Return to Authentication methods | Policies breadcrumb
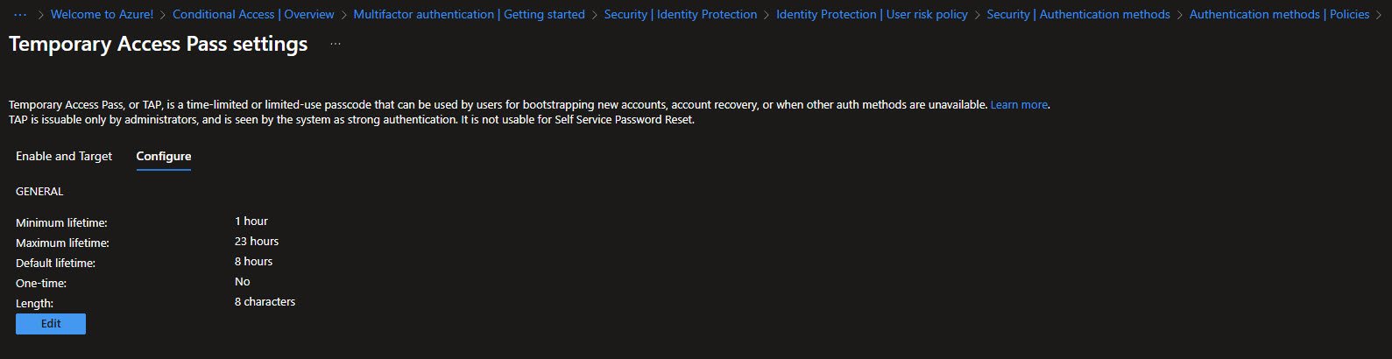 click(1279, 15)
